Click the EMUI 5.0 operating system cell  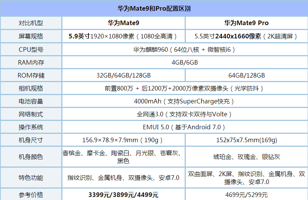[x=184, y=127]
